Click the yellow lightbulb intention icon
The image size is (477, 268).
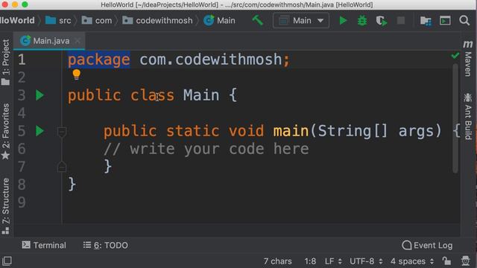pyautogui.click(x=76, y=74)
